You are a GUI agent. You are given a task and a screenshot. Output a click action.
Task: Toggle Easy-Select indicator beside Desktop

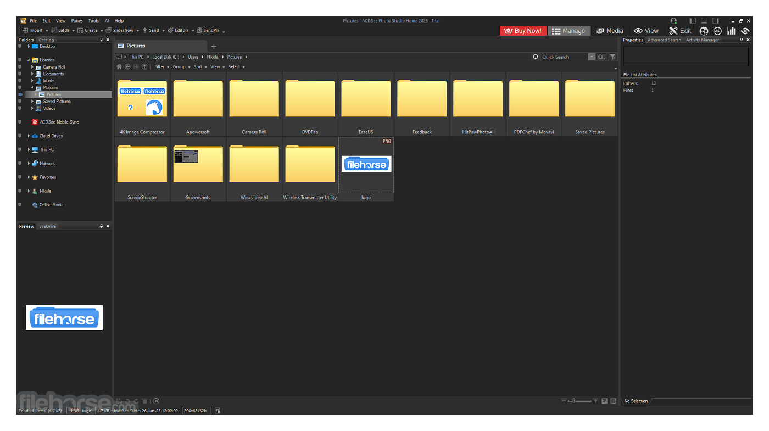click(x=20, y=47)
